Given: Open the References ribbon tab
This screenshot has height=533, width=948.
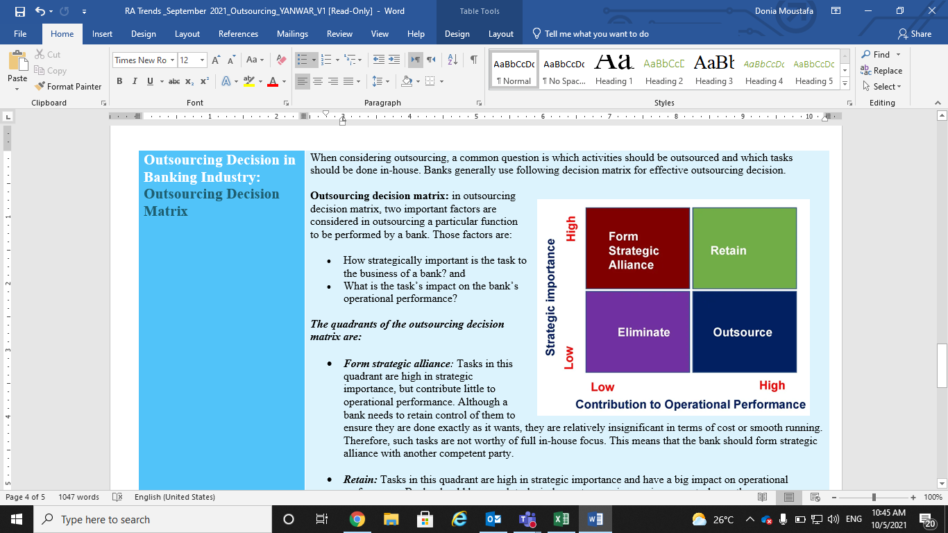Looking at the screenshot, I should 239,34.
